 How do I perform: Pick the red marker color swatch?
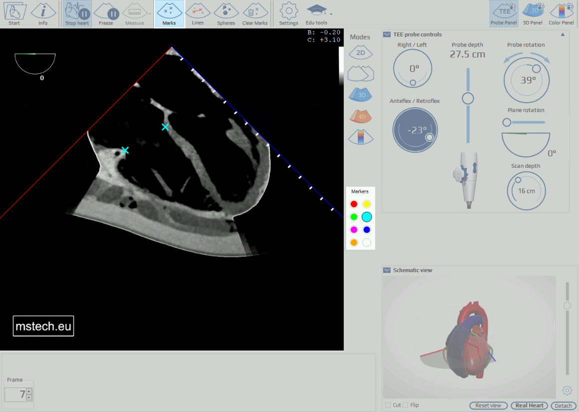tap(354, 204)
